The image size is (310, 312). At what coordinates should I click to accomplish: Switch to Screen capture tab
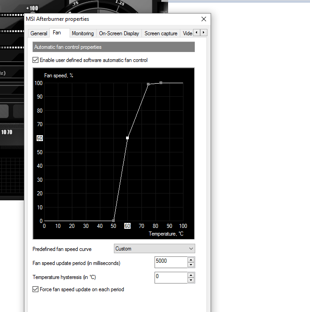coord(161,33)
